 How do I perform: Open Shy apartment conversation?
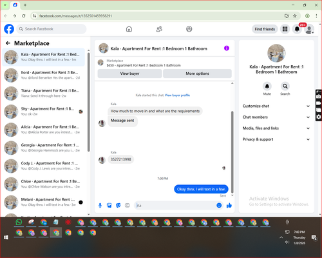pos(44,112)
